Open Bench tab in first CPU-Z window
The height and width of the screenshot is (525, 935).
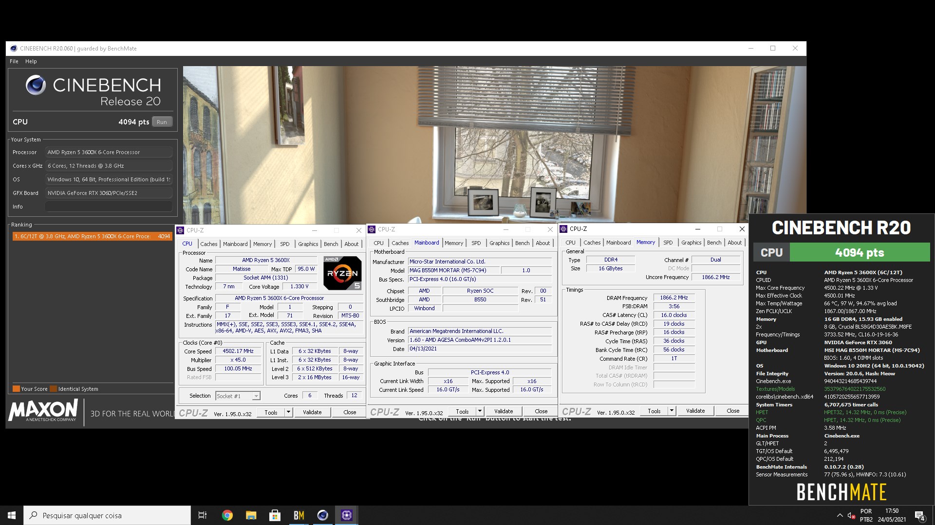click(331, 244)
